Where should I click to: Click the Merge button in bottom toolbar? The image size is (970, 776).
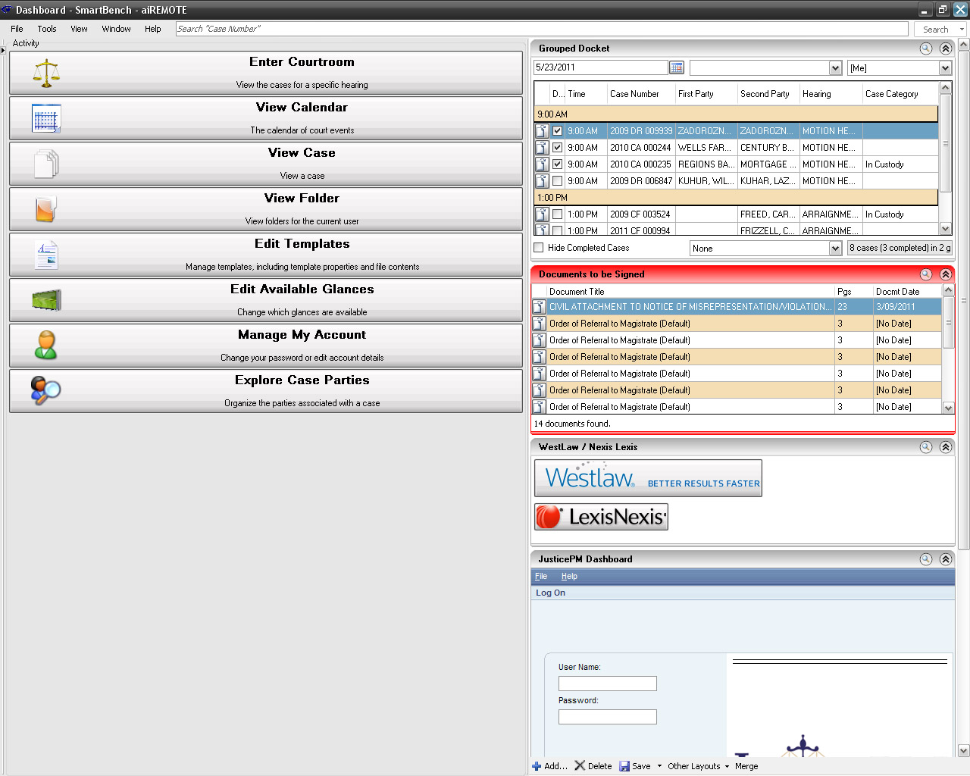pyautogui.click(x=746, y=766)
